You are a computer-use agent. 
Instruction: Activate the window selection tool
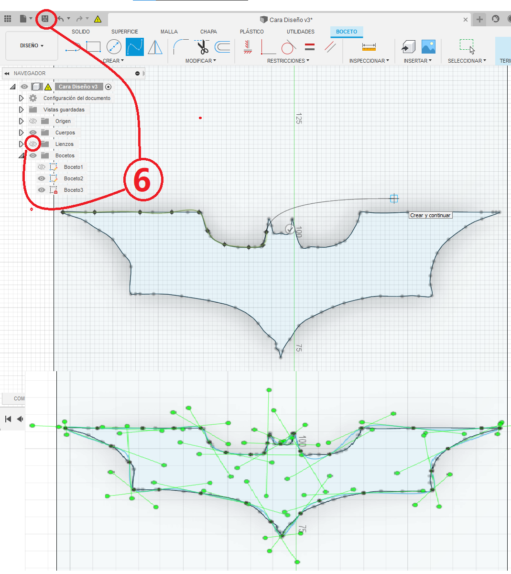click(467, 46)
